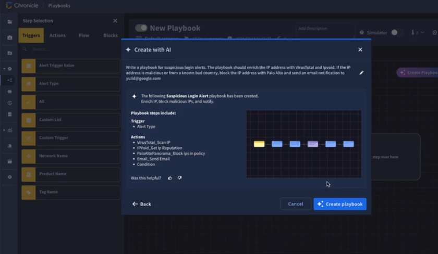Open the priority dropdown near Simulator
438x254 pixels.
pos(418,33)
